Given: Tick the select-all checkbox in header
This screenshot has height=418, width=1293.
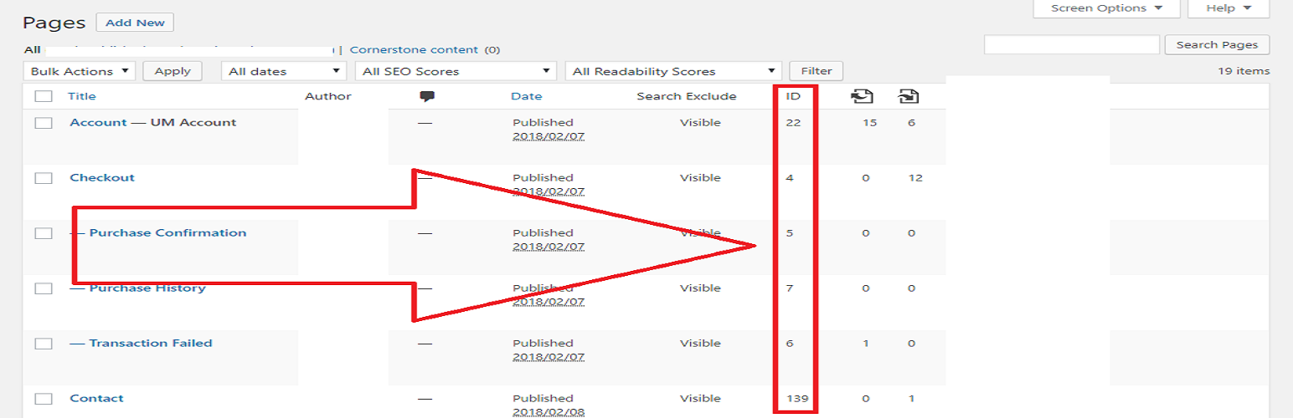Looking at the screenshot, I should (44, 96).
